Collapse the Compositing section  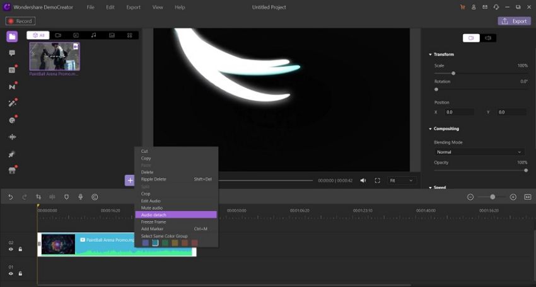[430, 129]
